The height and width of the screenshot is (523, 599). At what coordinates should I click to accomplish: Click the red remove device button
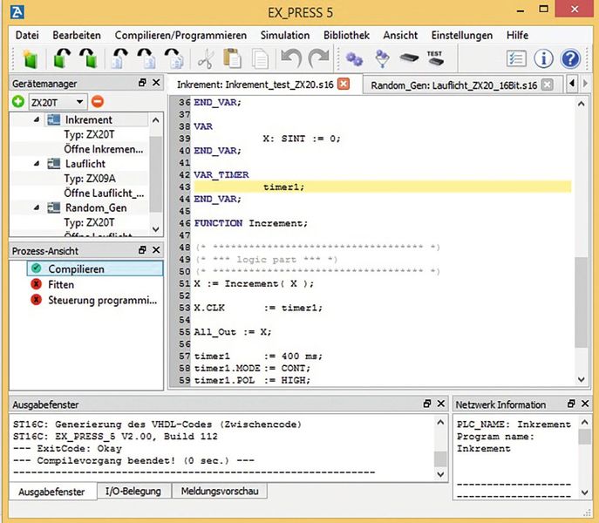point(98,102)
